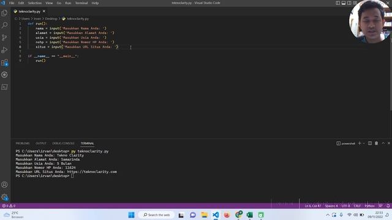
Task: Select the teknoclarity.py editor tab
Action: [x=29, y=12]
